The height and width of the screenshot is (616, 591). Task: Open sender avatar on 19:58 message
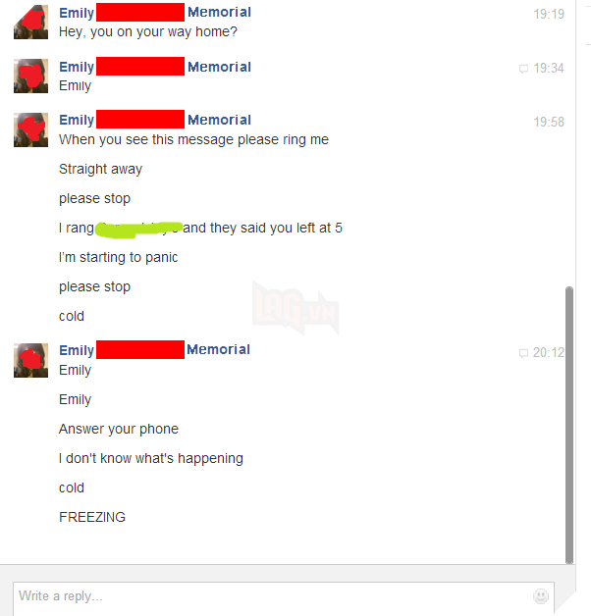30,130
